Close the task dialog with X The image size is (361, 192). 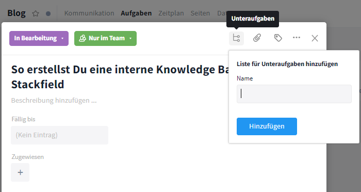pos(315,38)
